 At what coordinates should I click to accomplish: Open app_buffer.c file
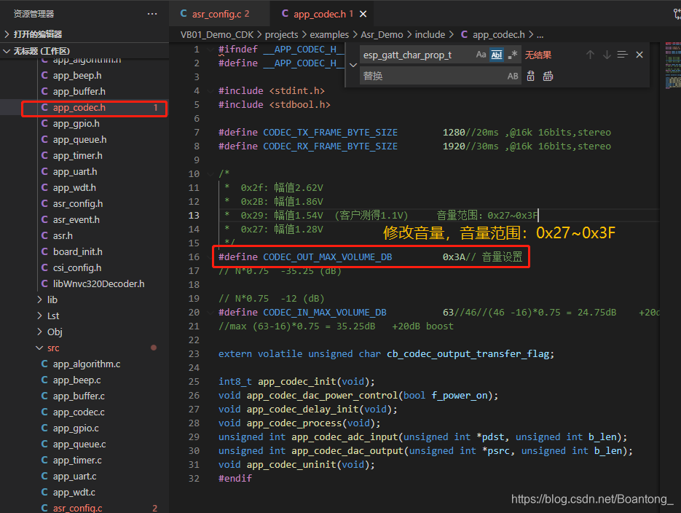point(79,396)
